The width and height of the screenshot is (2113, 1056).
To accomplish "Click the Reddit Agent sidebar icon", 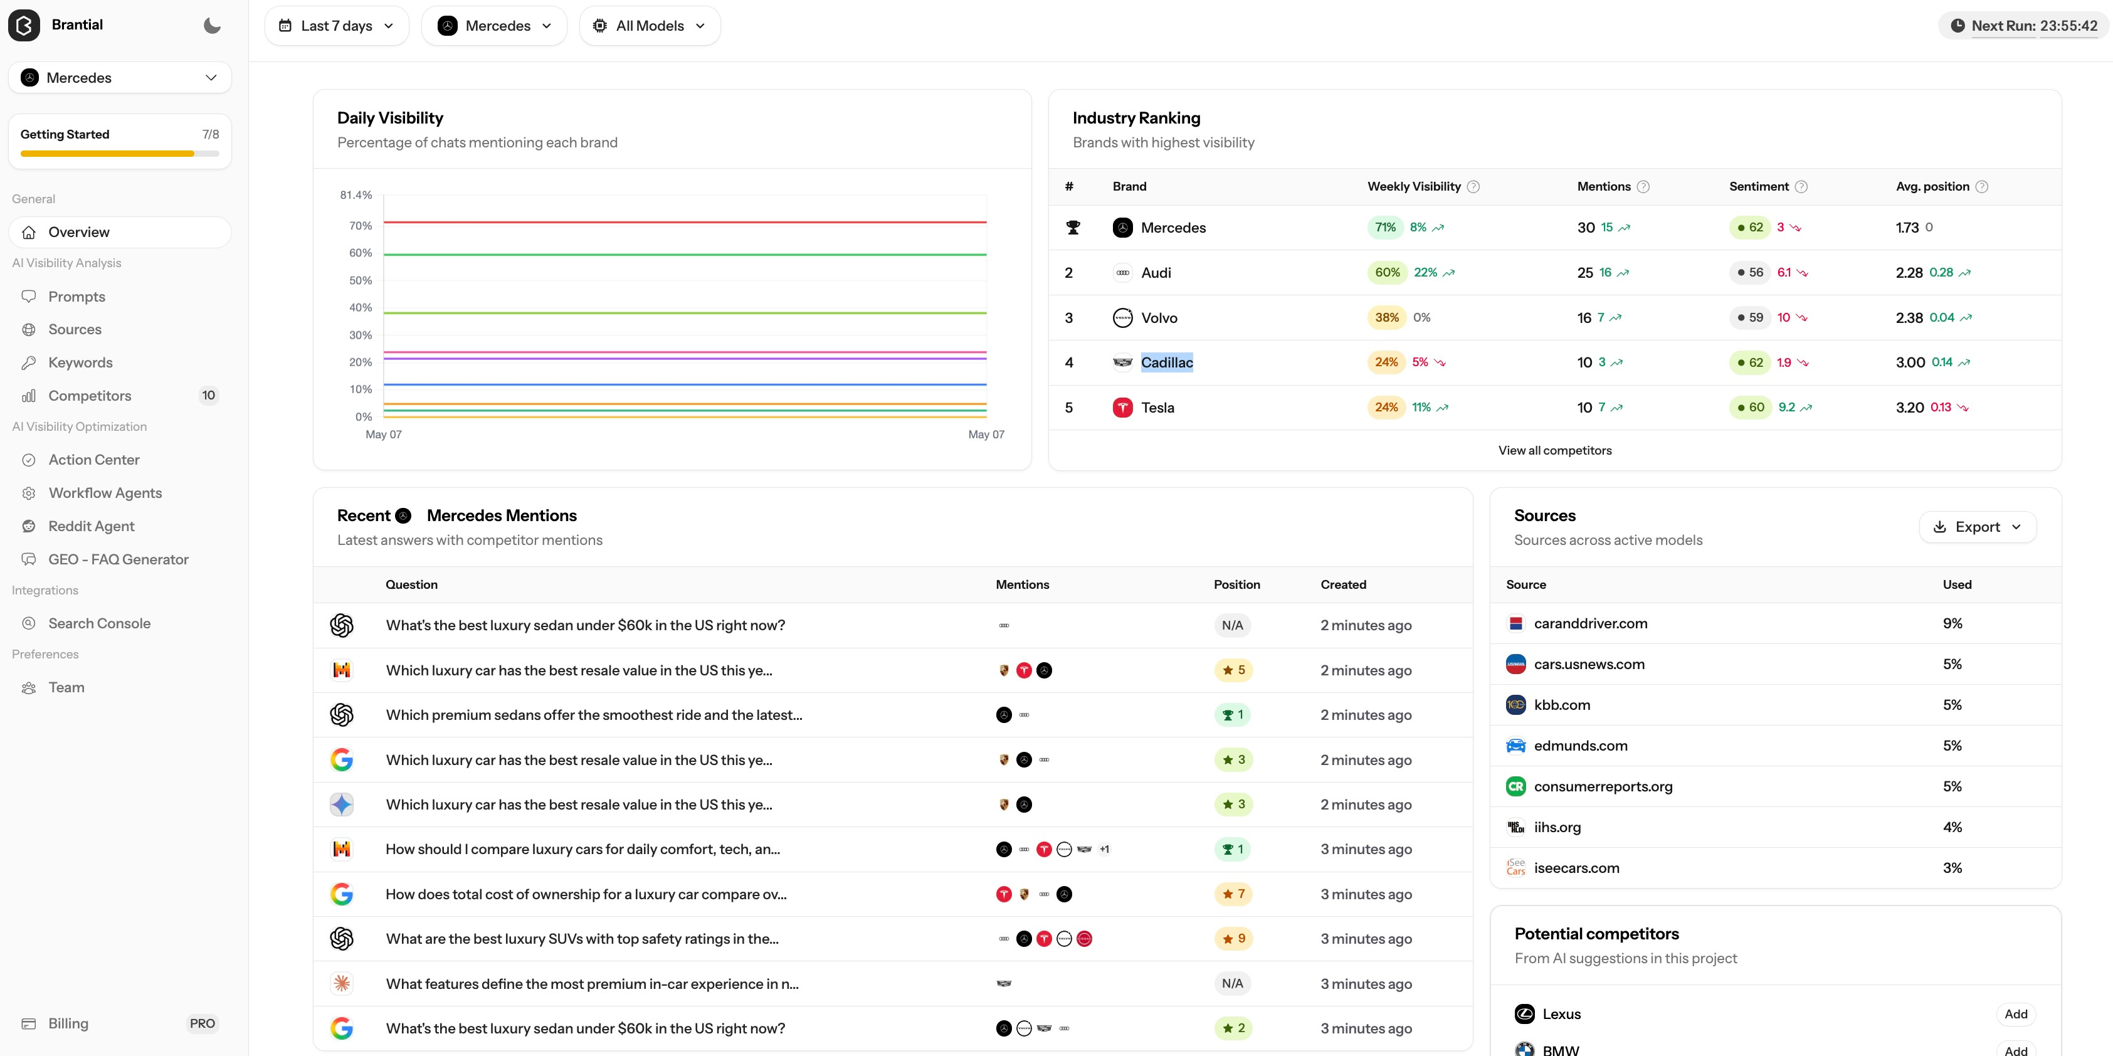I will [x=29, y=526].
